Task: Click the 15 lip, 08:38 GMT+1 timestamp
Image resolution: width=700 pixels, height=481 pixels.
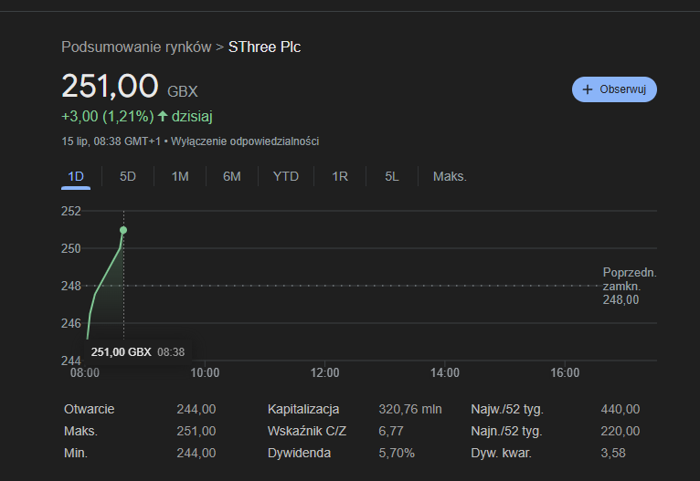Action: click(111, 141)
